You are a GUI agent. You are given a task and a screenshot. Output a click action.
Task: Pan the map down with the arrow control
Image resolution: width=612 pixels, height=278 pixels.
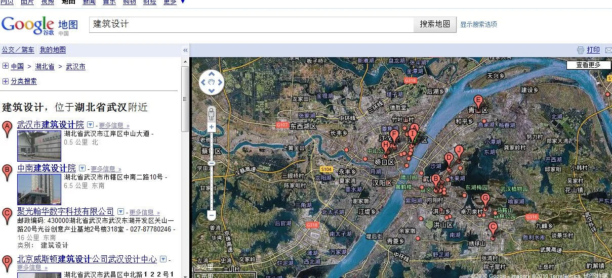tap(212, 90)
